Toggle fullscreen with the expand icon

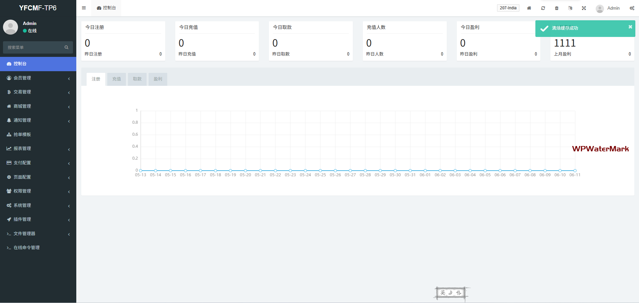pyautogui.click(x=584, y=8)
